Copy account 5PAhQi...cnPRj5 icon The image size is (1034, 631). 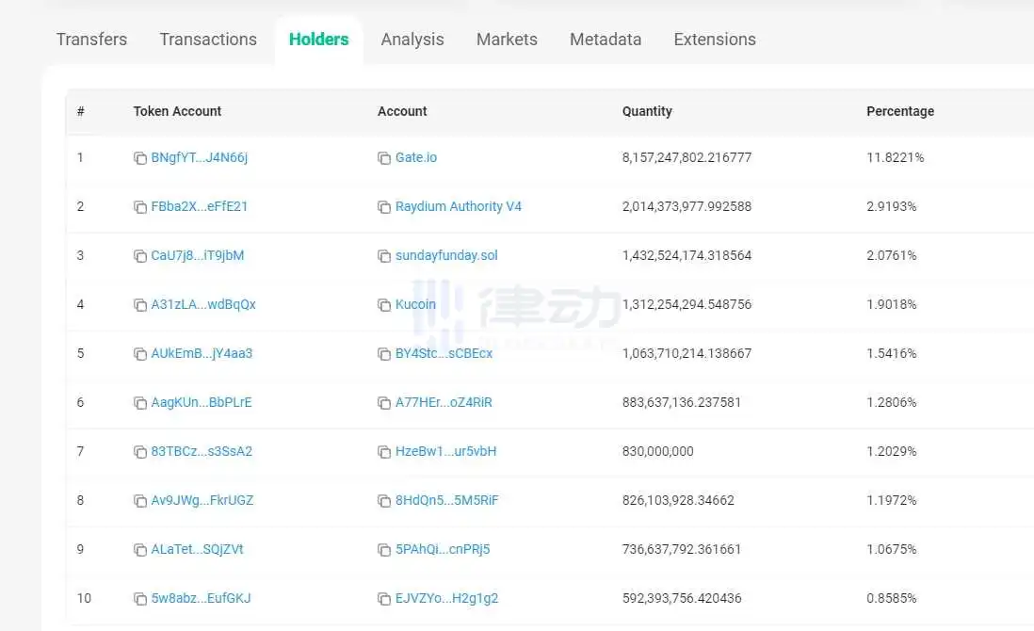click(384, 550)
